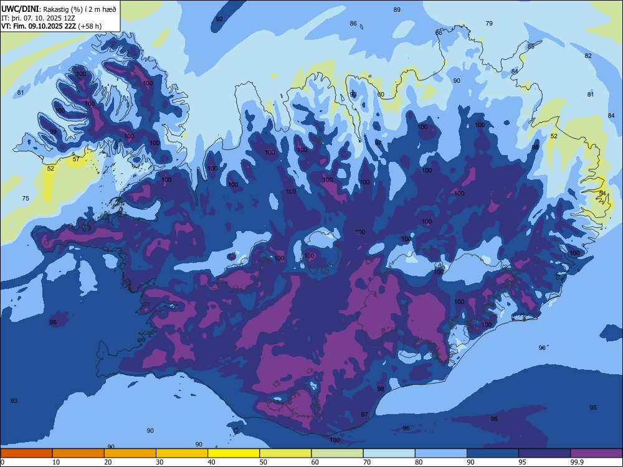Viewport: 623px width, 467px height.
Task: Click the 'VT: Fim. 09.10.2025 22Z' valid time
Action: (x=39, y=26)
